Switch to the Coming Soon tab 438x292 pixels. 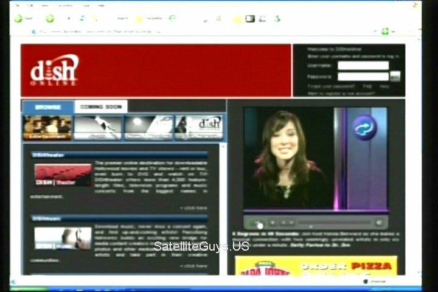(101, 106)
